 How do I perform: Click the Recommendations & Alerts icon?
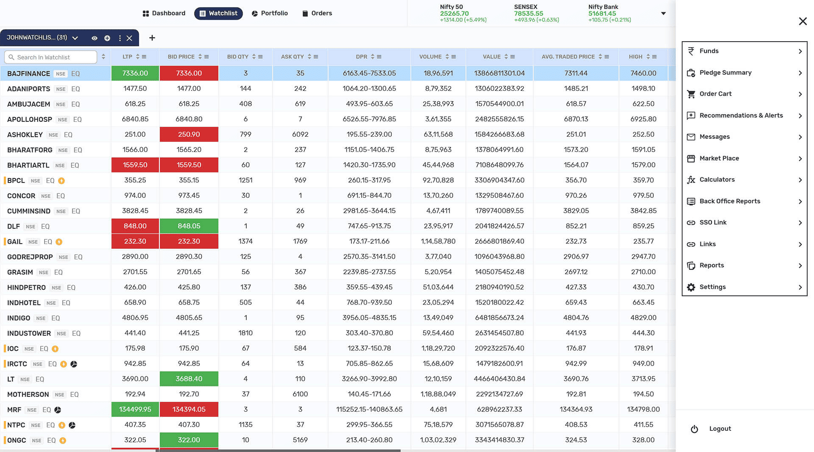point(691,115)
